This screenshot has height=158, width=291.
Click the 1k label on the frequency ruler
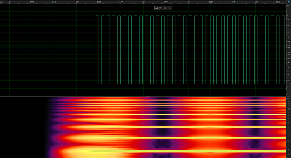(288, 150)
